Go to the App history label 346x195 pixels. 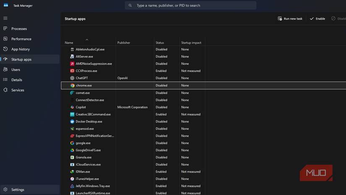click(x=21, y=49)
